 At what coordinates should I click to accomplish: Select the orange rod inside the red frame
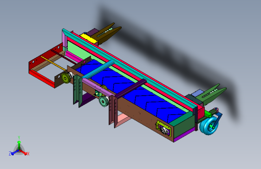click(53, 63)
